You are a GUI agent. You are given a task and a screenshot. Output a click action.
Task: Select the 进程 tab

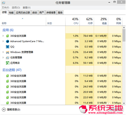tap(4, 12)
